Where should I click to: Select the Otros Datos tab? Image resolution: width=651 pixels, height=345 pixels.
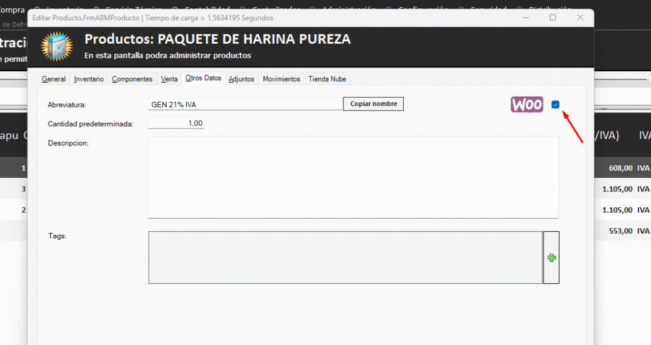pyautogui.click(x=203, y=78)
